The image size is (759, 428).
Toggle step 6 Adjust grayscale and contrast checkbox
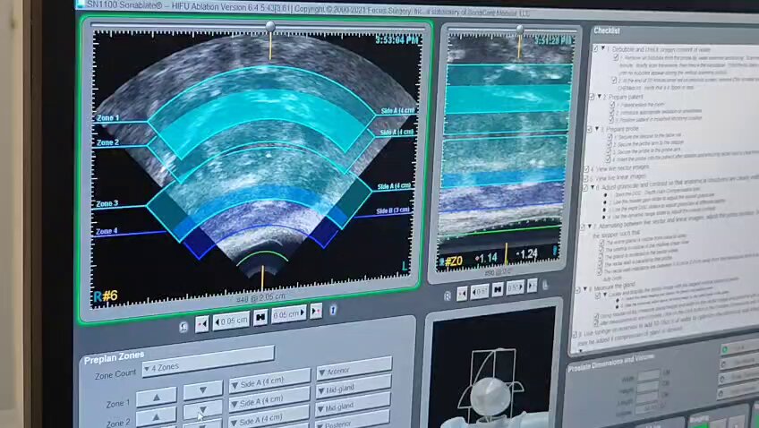(584, 188)
